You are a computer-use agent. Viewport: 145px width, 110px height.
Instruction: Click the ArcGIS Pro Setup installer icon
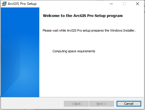pos(4,4)
